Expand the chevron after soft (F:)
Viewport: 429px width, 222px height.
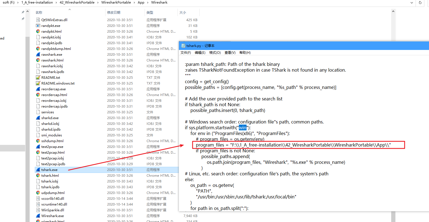pos(18,2)
